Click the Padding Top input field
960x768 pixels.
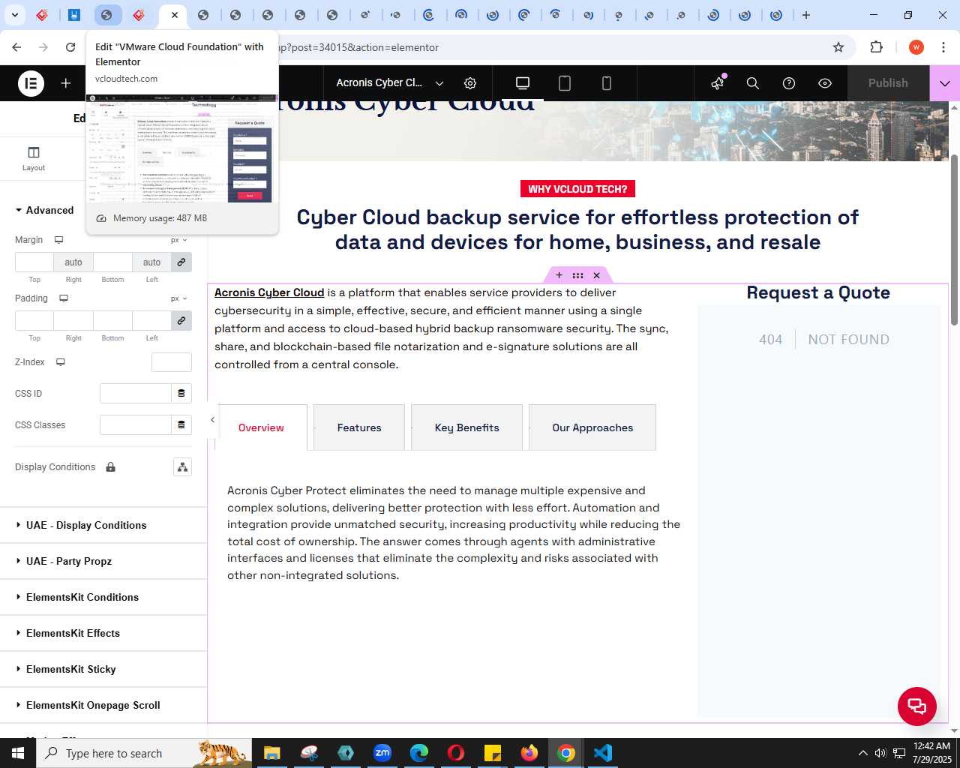[x=34, y=321]
